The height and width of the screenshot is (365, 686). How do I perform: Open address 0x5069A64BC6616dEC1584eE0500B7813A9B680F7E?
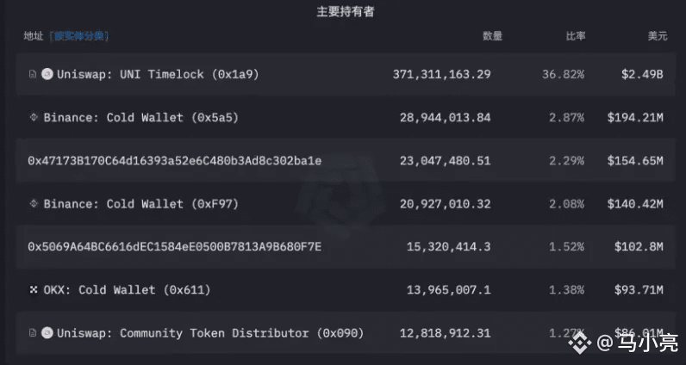click(x=175, y=247)
